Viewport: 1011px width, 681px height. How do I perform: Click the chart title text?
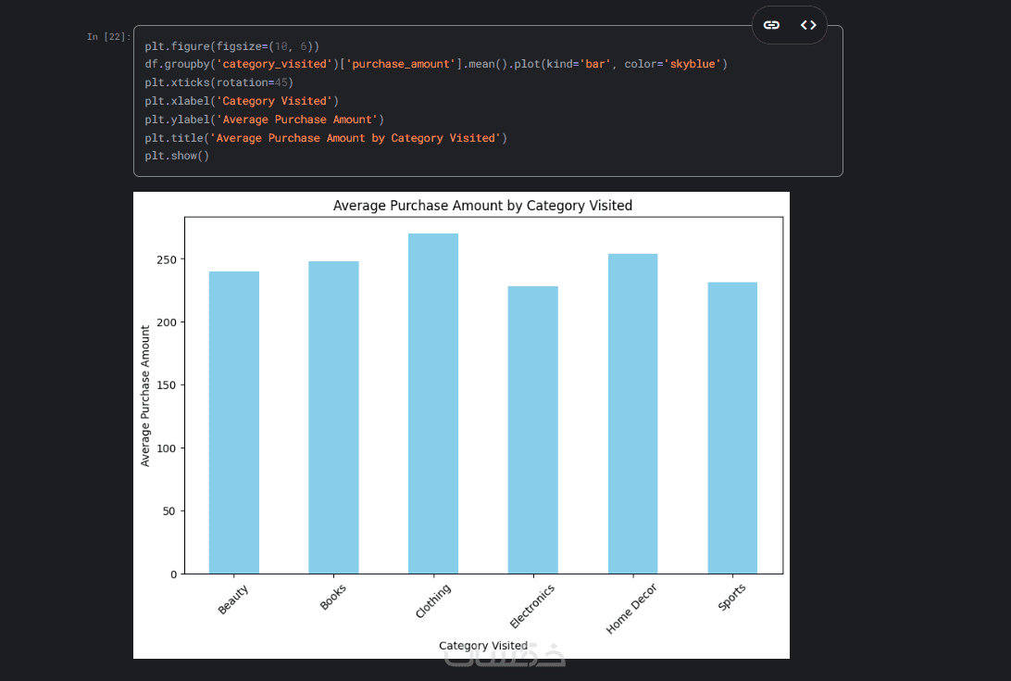(x=482, y=206)
